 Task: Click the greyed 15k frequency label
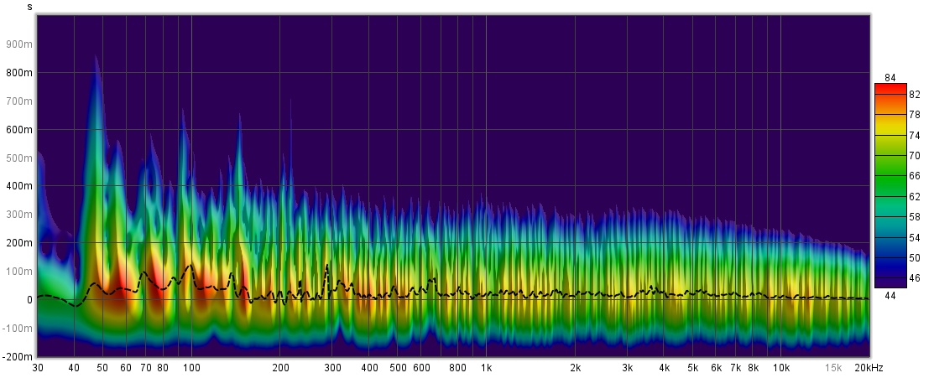click(x=832, y=368)
